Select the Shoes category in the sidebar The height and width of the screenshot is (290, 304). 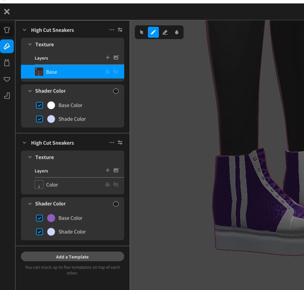coord(7,46)
